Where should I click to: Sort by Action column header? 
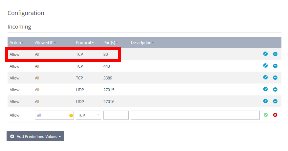pyautogui.click(x=16, y=43)
